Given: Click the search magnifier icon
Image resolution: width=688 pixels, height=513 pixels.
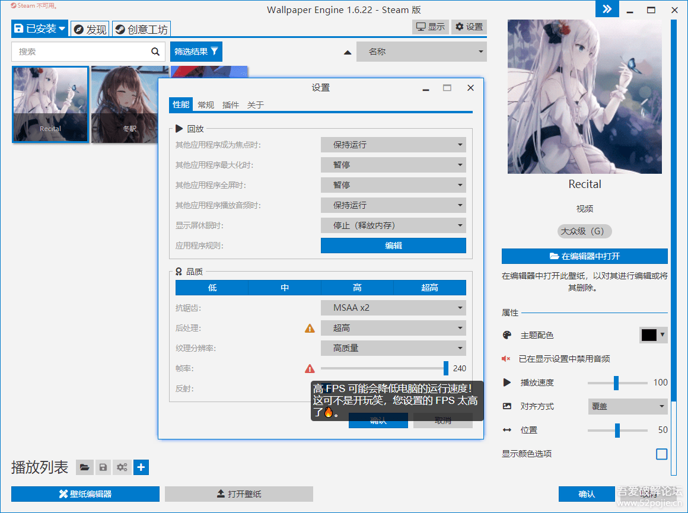Looking at the screenshot, I should tap(155, 52).
